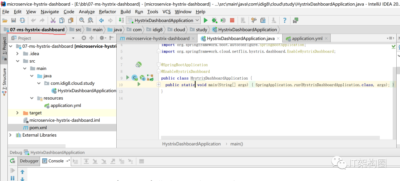Screen dimensions: 400x181
Task: Click run gutter arrow on line 10
Action: (x=139, y=84)
